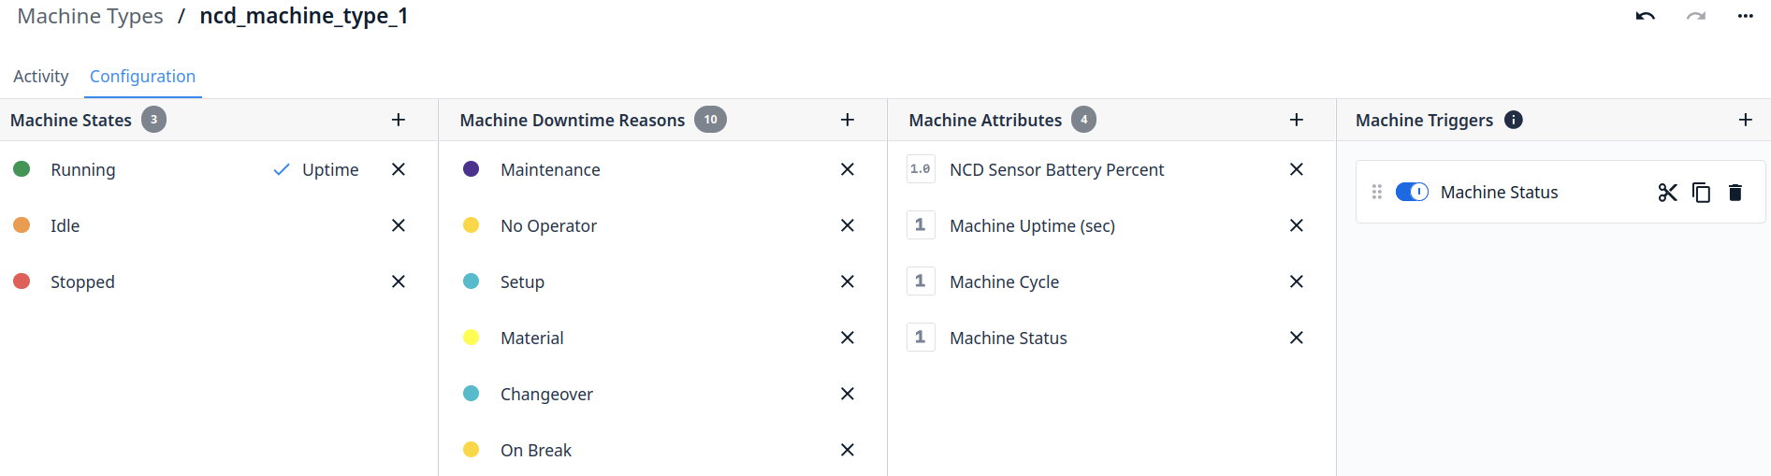Click the undo arrow icon
The width and height of the screenshot is (1771, 476).
(1646, 17)
